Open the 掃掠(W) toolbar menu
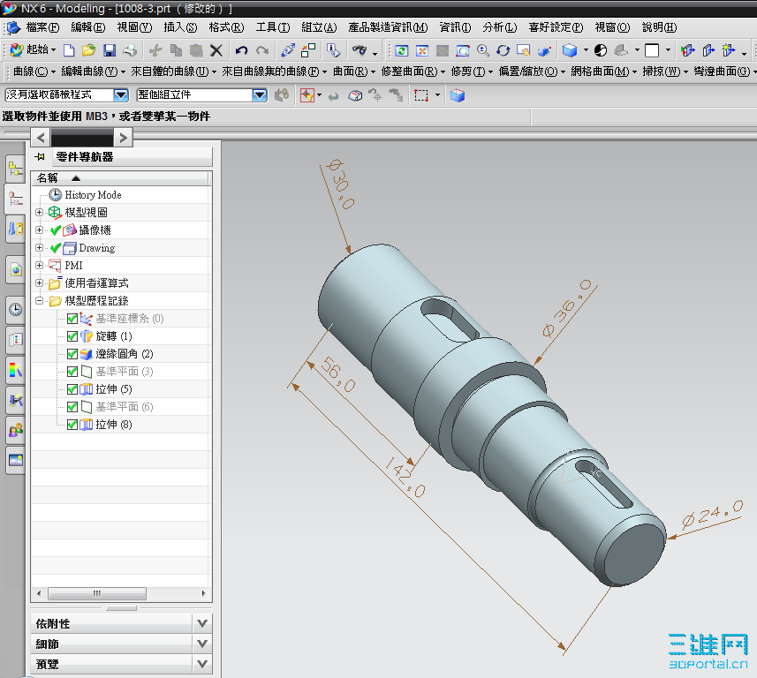757x678 pixels. pyautogui.click(x=665, y=72)
